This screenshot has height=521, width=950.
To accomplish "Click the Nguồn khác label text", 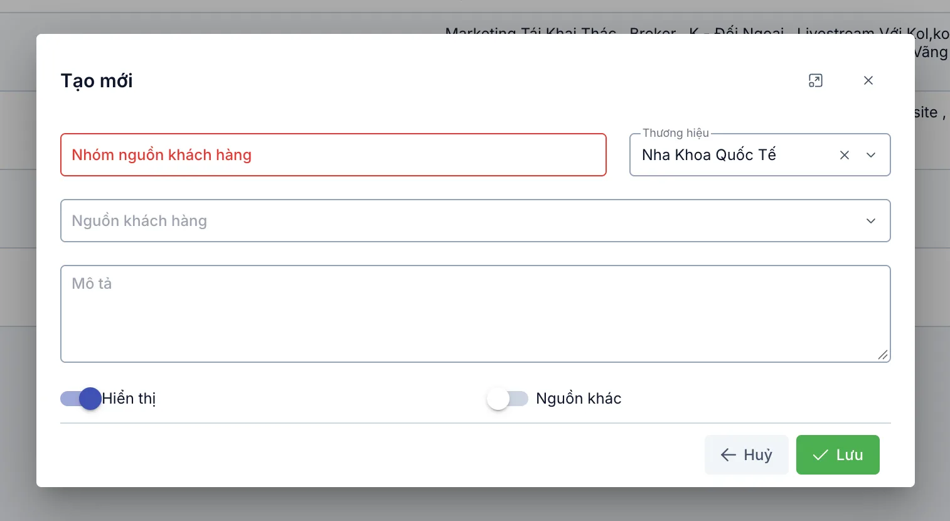I will coord(579,399).
